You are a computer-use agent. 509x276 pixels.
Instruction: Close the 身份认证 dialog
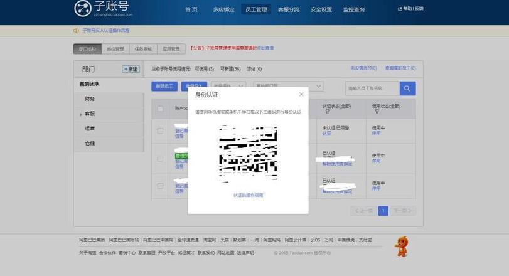click(301, 94)
